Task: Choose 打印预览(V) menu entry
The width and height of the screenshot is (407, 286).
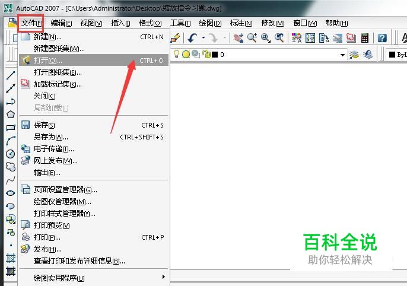Action: (x=94, y=225)
